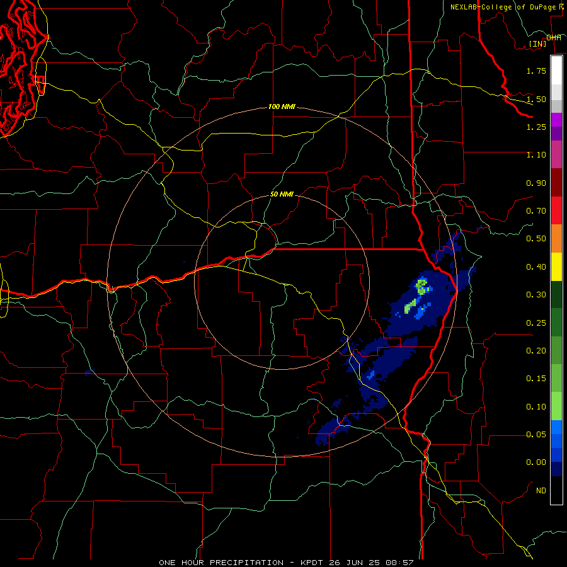Click the "100 NMI" range ring label
The height and width of the screenshot is (567, 567).
(282, 106)
